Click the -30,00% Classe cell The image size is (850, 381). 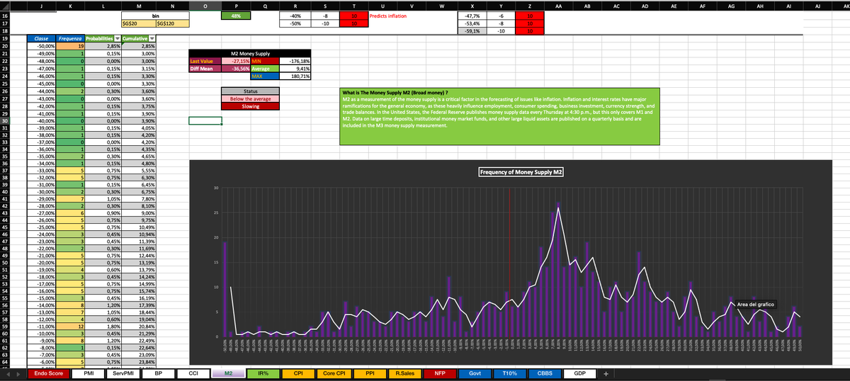pyautogui.click(x=40, y=193)
